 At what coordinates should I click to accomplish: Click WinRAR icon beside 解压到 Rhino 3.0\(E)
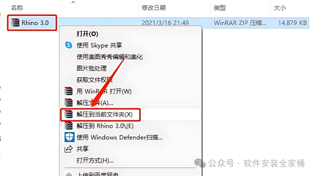coord(69,126)
